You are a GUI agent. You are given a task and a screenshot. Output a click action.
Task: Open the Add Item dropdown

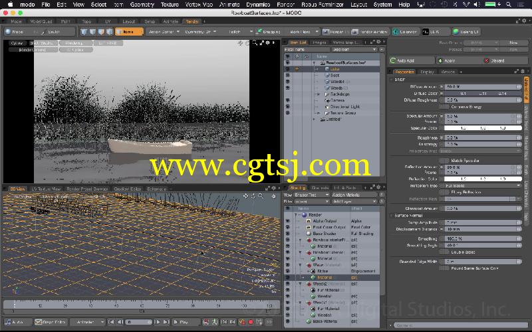[x=354, y=49]
